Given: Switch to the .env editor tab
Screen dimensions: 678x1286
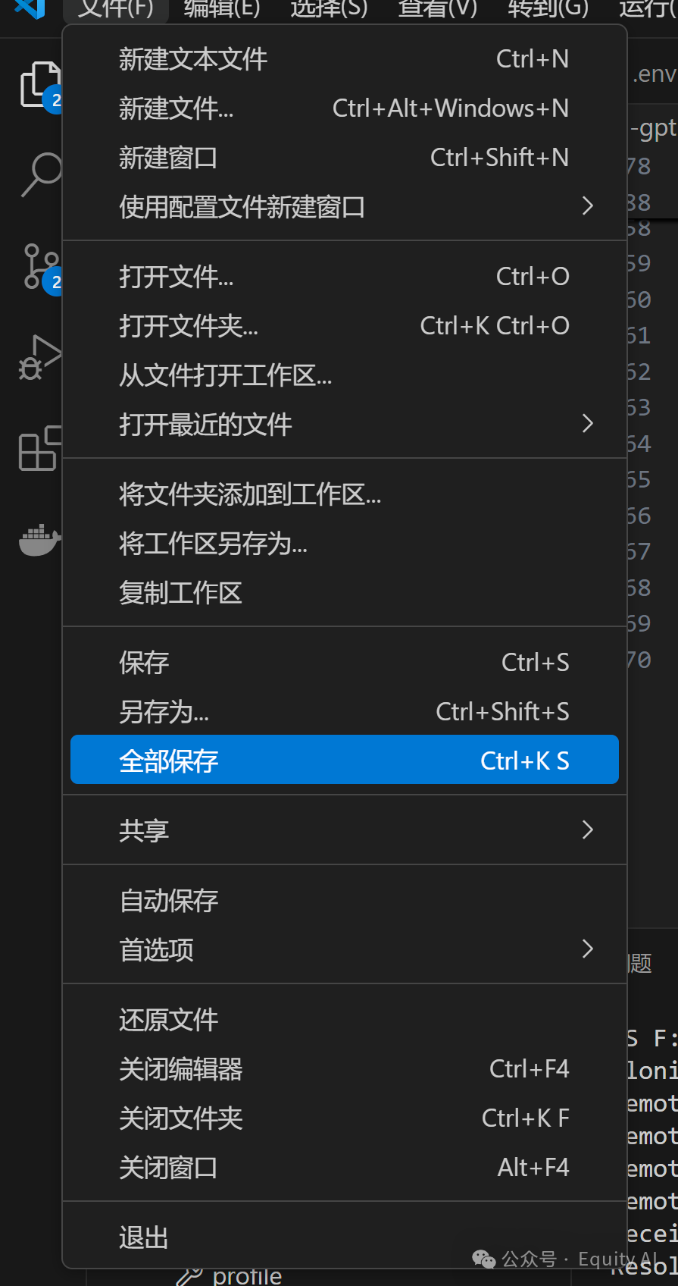Looking at the screenshot, I should click(x=654, y=74).
